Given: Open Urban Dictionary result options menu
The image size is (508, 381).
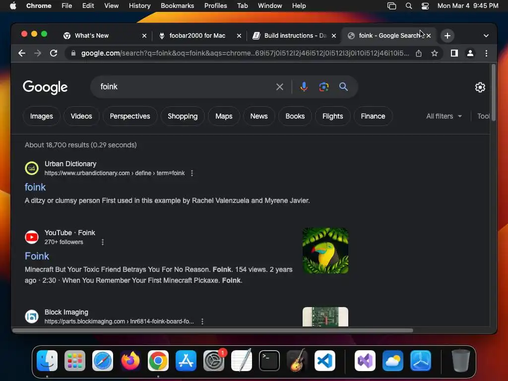Looking at the screenshot, I should (192, 173).
